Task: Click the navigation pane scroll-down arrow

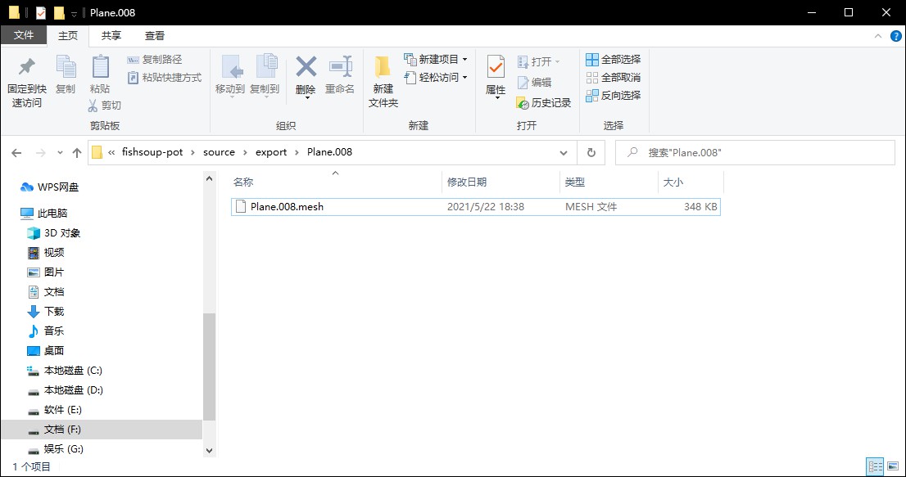Action: 209,451
